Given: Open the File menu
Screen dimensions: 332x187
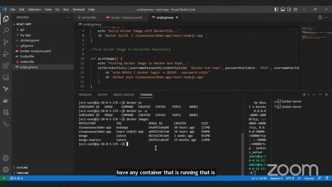Looking at the screenshot, I should click(12, 9).
